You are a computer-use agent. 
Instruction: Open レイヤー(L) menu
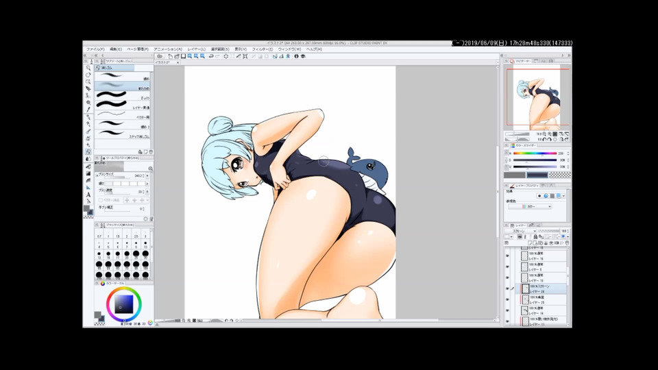coord(197,49)
